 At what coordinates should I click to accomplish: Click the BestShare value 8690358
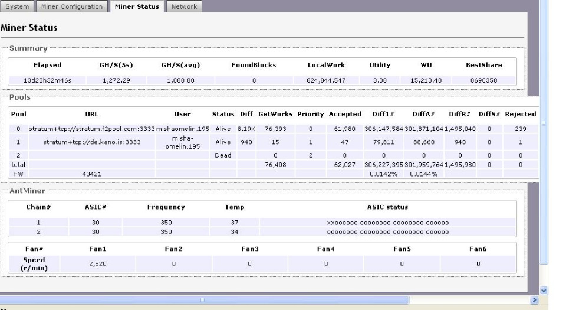(483, 80)
